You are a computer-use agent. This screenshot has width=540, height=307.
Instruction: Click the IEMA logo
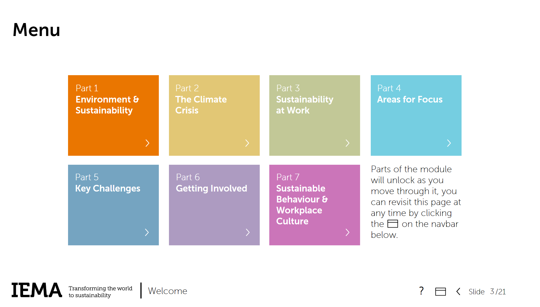37,290
